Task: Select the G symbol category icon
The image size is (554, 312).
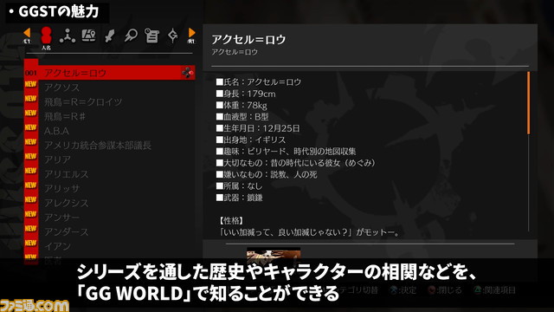Action: (173, 36)
